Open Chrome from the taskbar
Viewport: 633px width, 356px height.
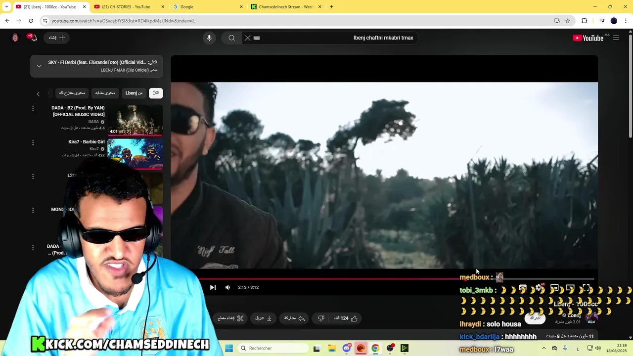coord(375,348)
